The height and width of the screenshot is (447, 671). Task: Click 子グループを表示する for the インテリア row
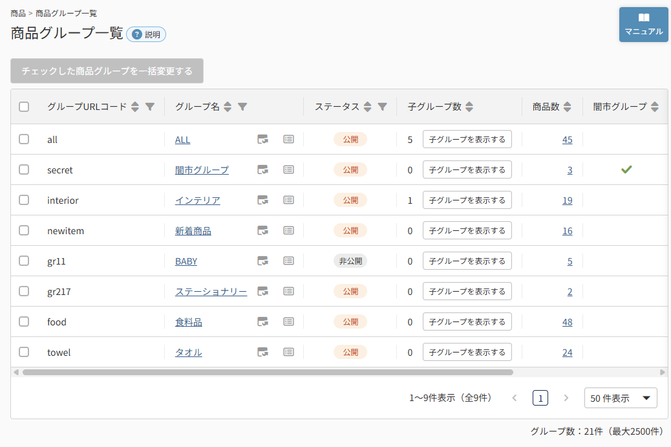(x=467, y=200)
